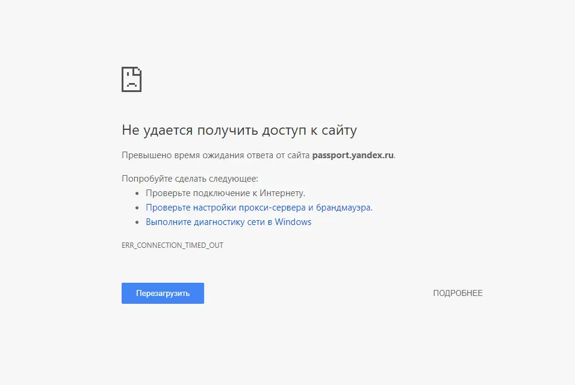Click the ERR_CONNECTION_TIMED_OUT error code
Viewport: 575px width, 385px height.
coord(172,245)
